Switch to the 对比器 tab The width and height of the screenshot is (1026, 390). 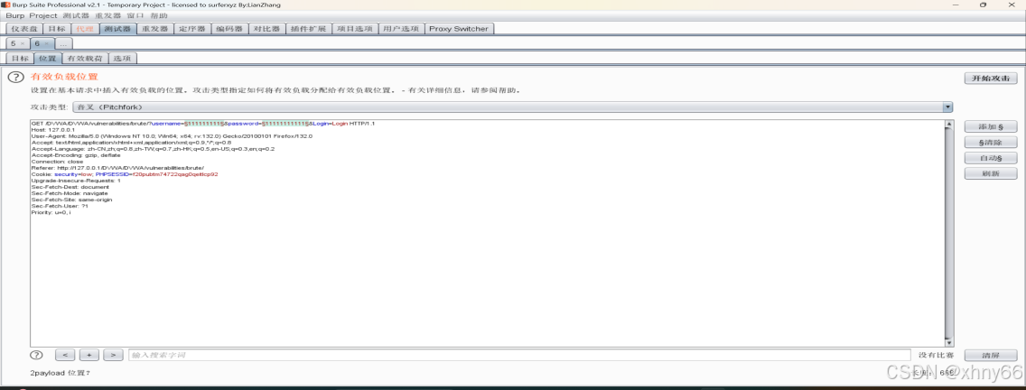(x=267, y=29)
